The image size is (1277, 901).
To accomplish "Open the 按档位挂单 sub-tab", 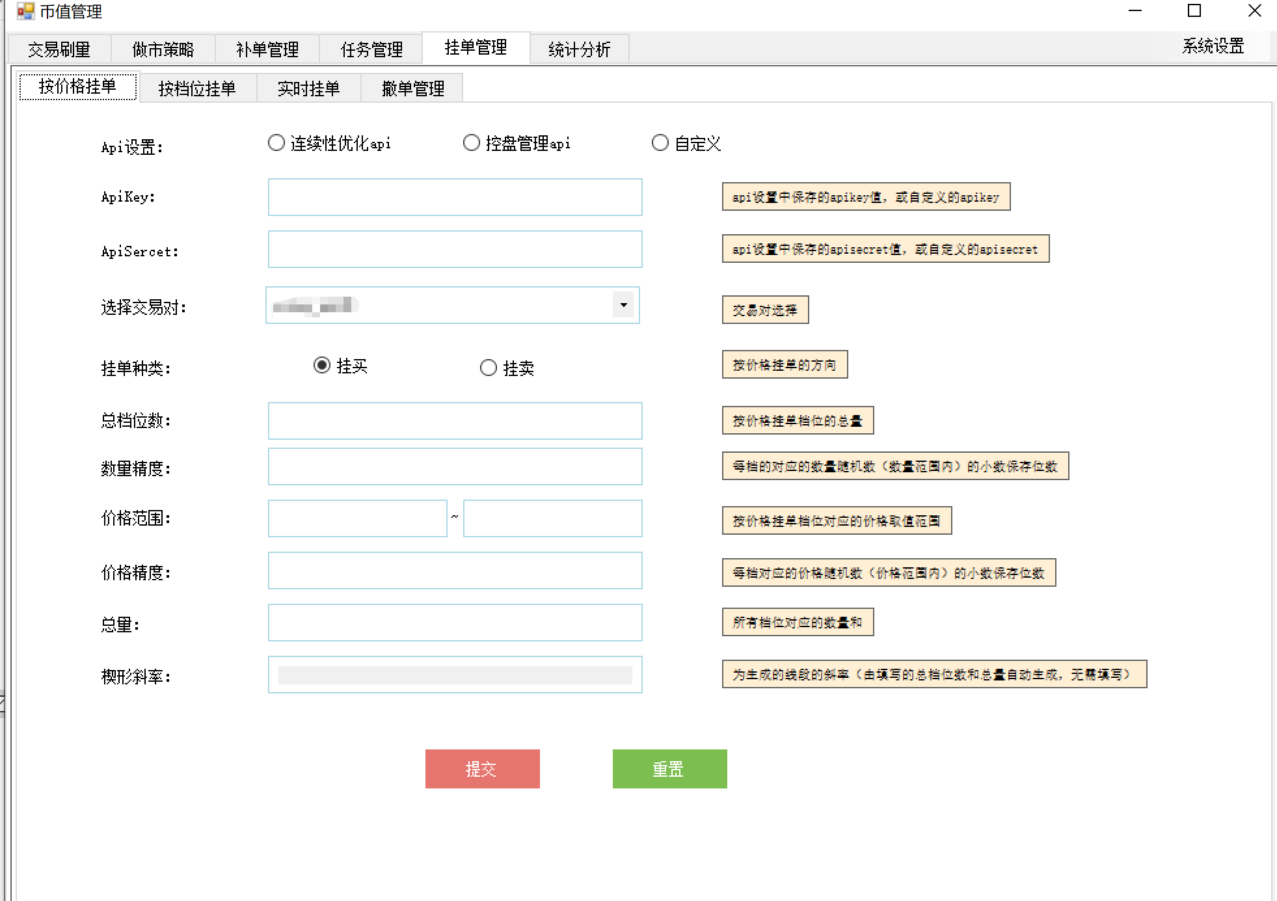I will 197,88.
